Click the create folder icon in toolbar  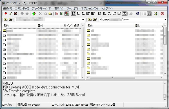[50, 14]
